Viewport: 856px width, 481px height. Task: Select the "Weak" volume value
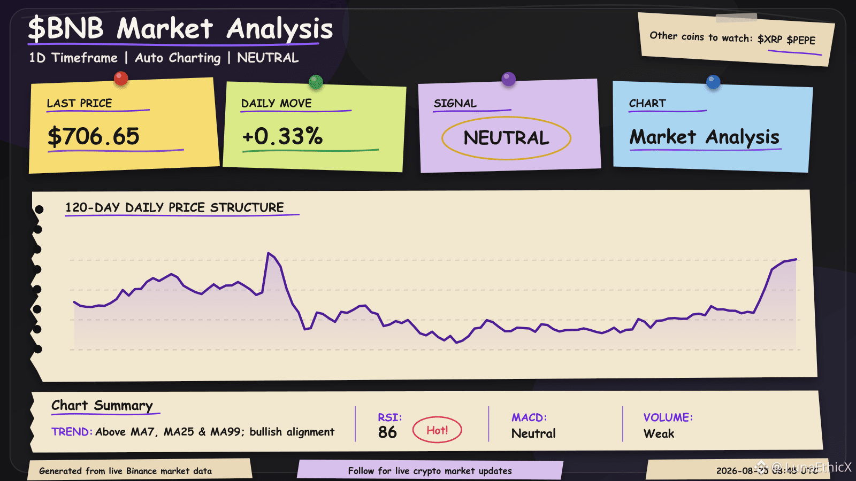click(659, 433)
